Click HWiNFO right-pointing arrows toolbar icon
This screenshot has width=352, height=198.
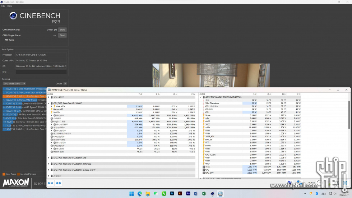[x=58, y=183]
